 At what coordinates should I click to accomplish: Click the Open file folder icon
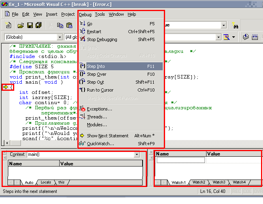(21, 25)
